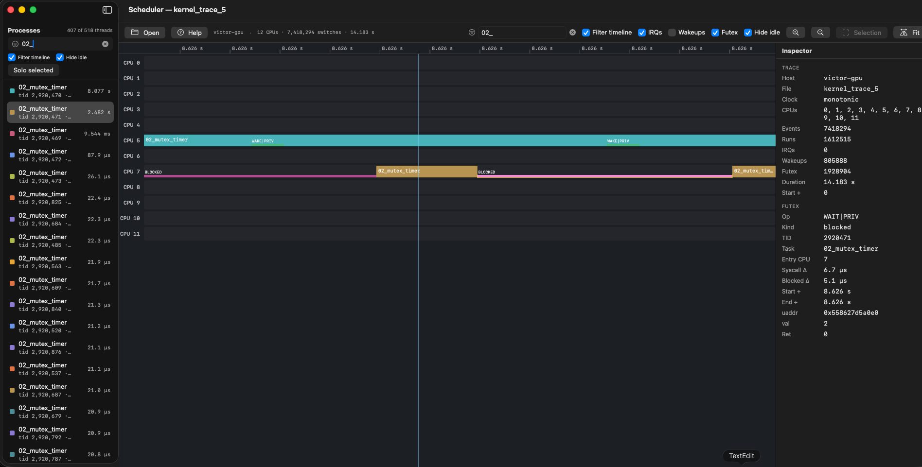This screenshot has width=922, height=467.
Task: Click middle 02_mutex_timer block on CPU 7
Action: point(426,171)
